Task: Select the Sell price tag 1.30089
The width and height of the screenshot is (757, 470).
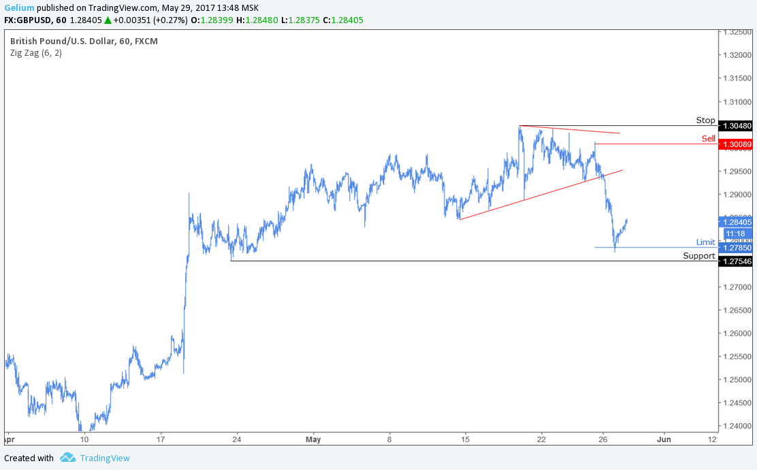Action: tap(735, 144)
